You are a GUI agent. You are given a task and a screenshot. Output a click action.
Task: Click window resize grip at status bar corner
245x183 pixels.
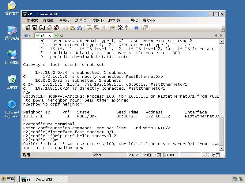[x=224, y=156]
